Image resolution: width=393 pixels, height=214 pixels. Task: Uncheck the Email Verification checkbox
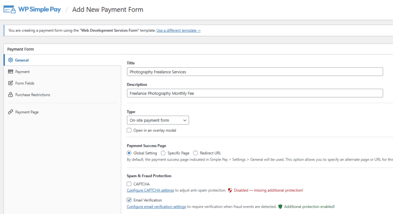pyautogui.click(x=129, y=200)
